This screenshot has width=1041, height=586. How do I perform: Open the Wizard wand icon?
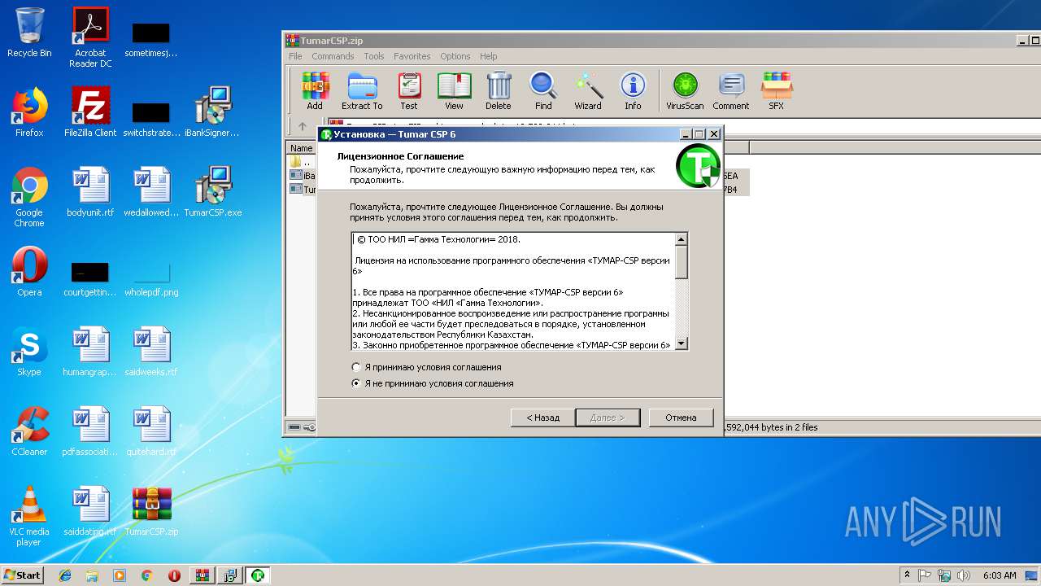588,91
